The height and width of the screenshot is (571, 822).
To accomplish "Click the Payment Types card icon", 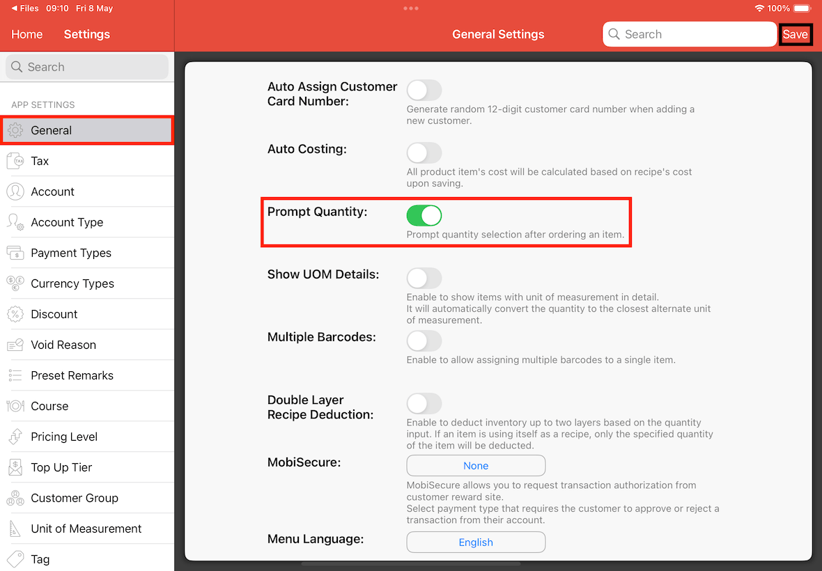I will pos(15,253).
